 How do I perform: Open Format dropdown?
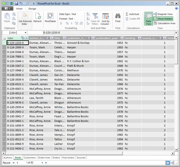point(67,19)
